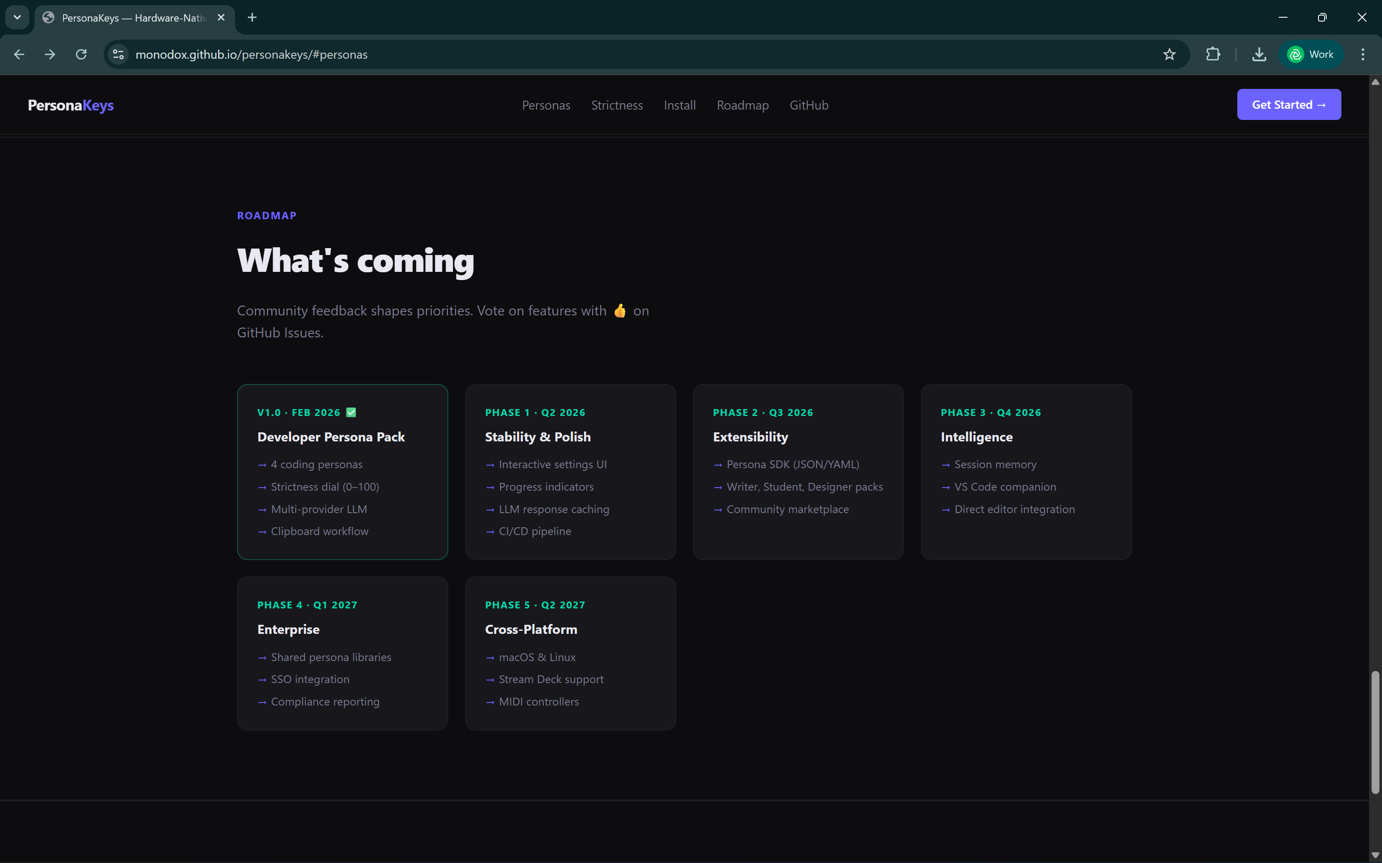Open the site information icon in the address bar

[118, 54]
